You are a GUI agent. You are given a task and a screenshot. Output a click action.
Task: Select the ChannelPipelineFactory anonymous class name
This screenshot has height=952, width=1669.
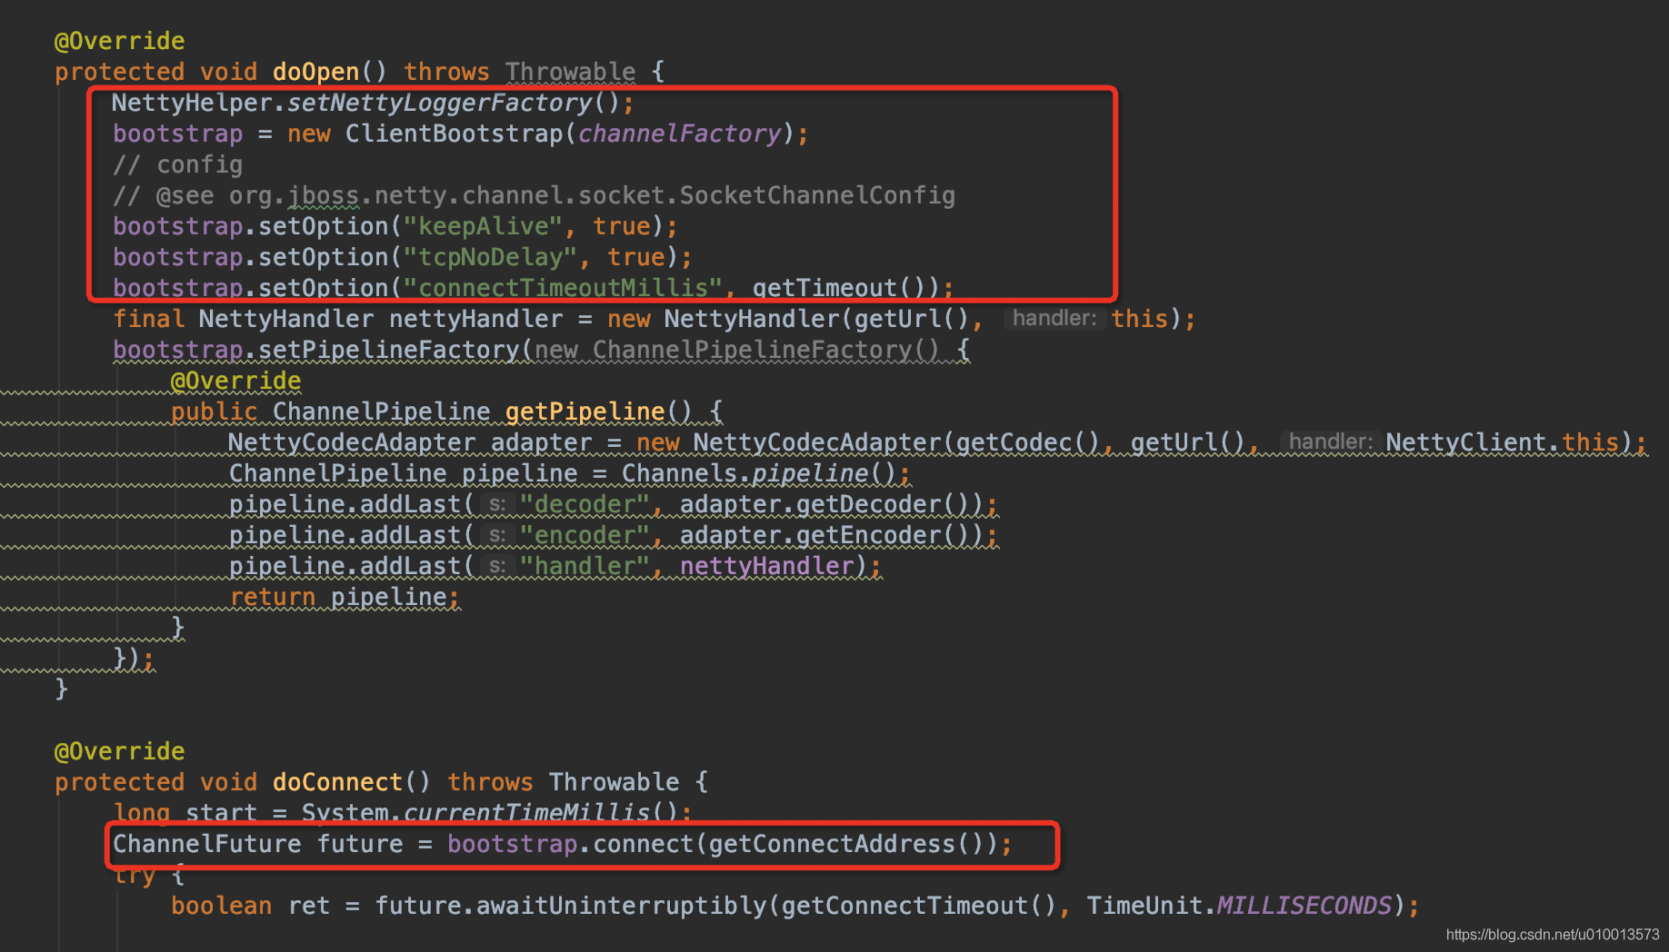[752, 350]
